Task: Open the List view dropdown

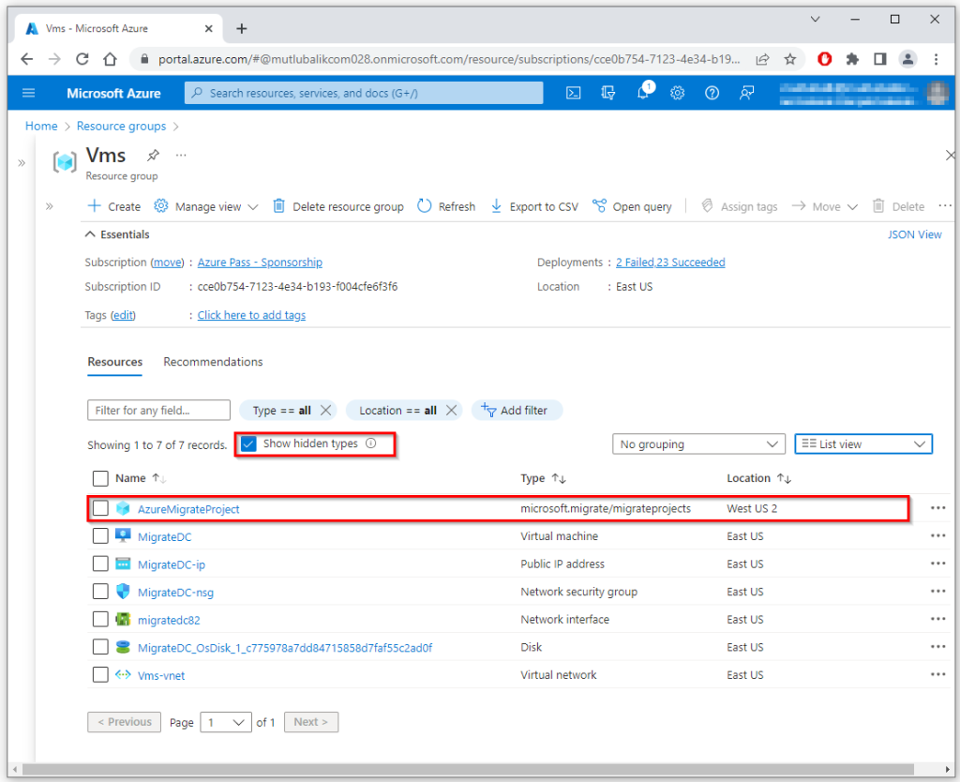Action: [863, 444]
